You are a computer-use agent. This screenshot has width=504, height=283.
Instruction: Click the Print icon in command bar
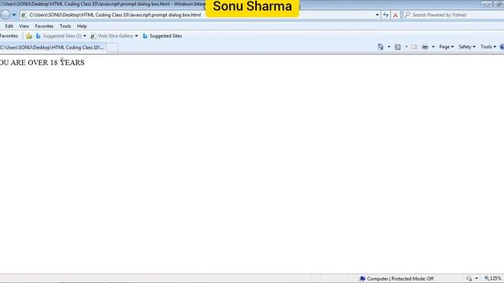(425, 47)
